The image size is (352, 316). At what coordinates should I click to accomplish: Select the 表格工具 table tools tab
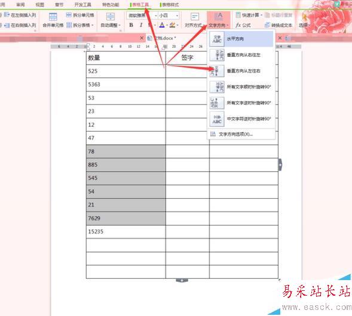pyautogui.click(x=139, y=5)
